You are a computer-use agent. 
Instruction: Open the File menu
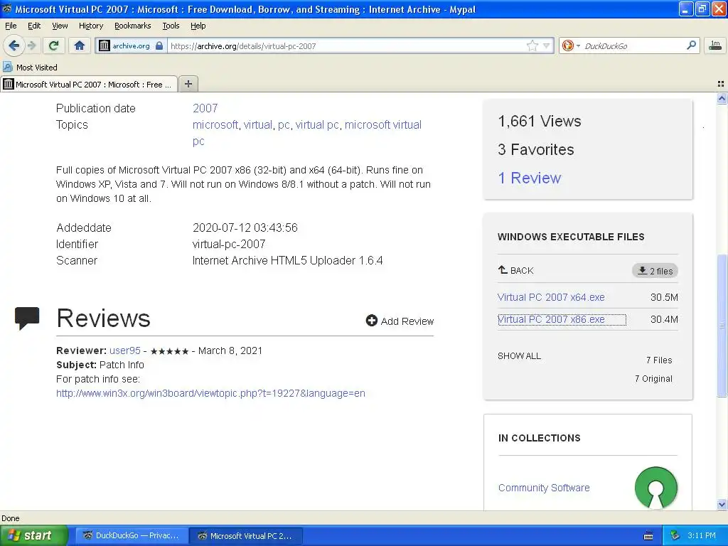point(11,26)
